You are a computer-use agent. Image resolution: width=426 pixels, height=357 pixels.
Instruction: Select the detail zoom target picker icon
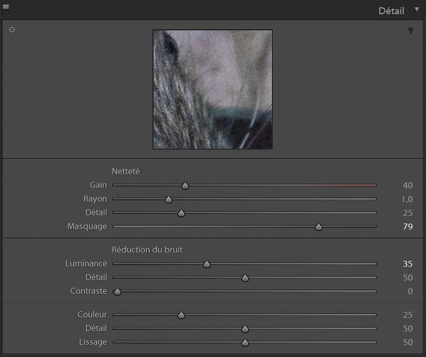point(12,30)
